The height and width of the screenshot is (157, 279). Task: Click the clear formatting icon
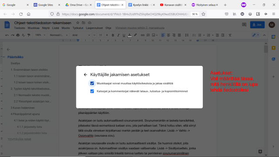point(230,35)
